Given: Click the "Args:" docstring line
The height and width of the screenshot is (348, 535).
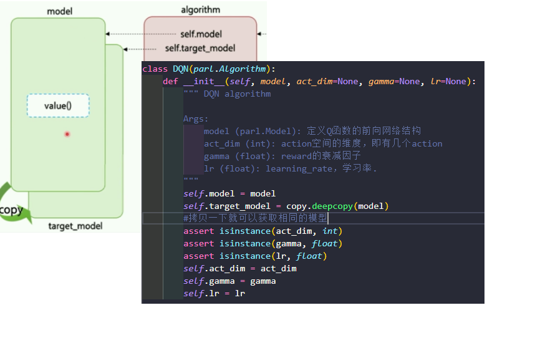Looking at the screenshot, I should pyautogui.click(x=196, y=118).
